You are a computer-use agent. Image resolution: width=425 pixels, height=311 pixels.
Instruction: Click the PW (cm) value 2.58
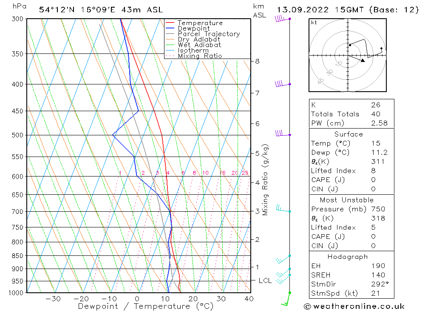pyautogui.click(x=380, y=123)
